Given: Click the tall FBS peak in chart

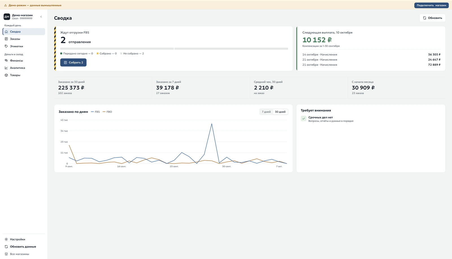Looking at the screenshot, I should 212,124.
